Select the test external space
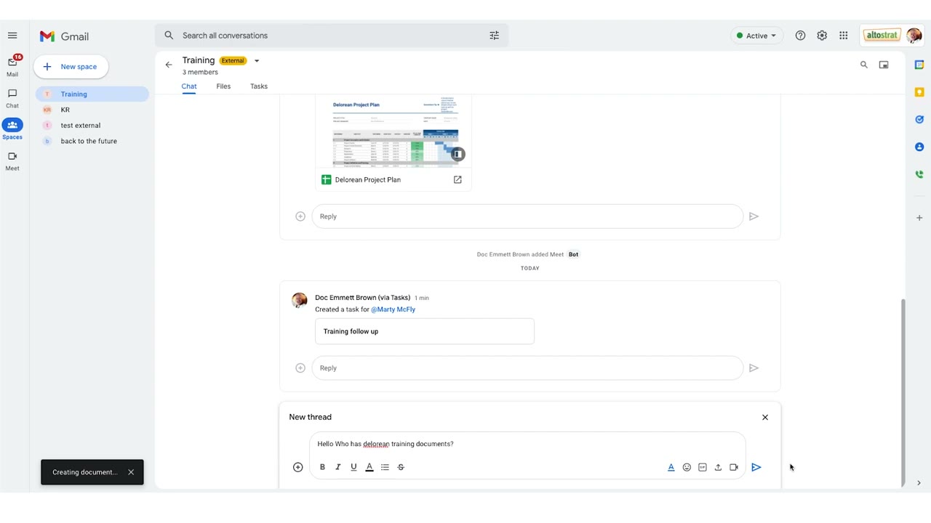Image resolution: width=931 pixels, height=523 pixels. click(92, 126)
